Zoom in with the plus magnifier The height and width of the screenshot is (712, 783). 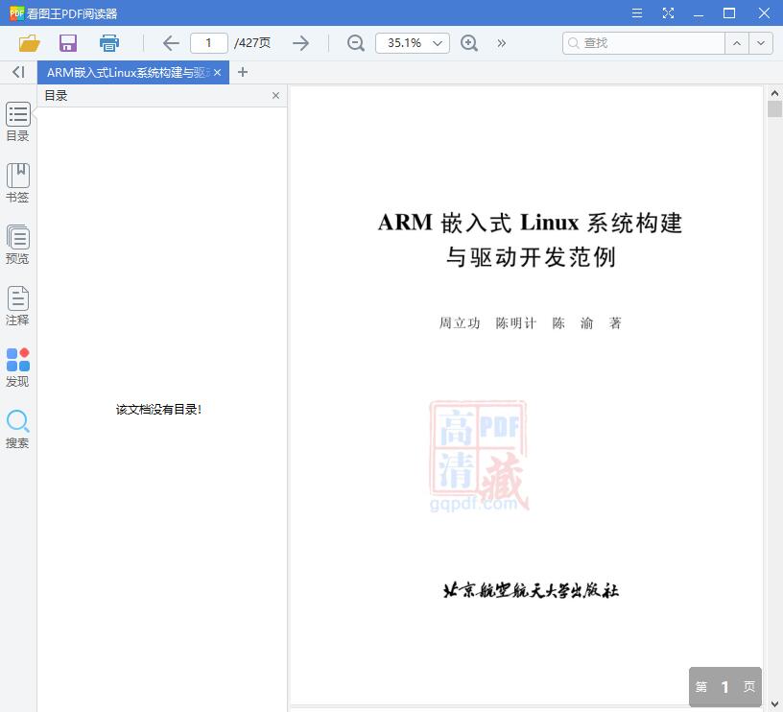[x=469, y=43]
